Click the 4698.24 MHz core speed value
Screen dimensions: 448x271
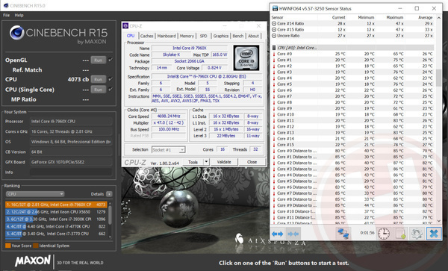click(169, 116)
